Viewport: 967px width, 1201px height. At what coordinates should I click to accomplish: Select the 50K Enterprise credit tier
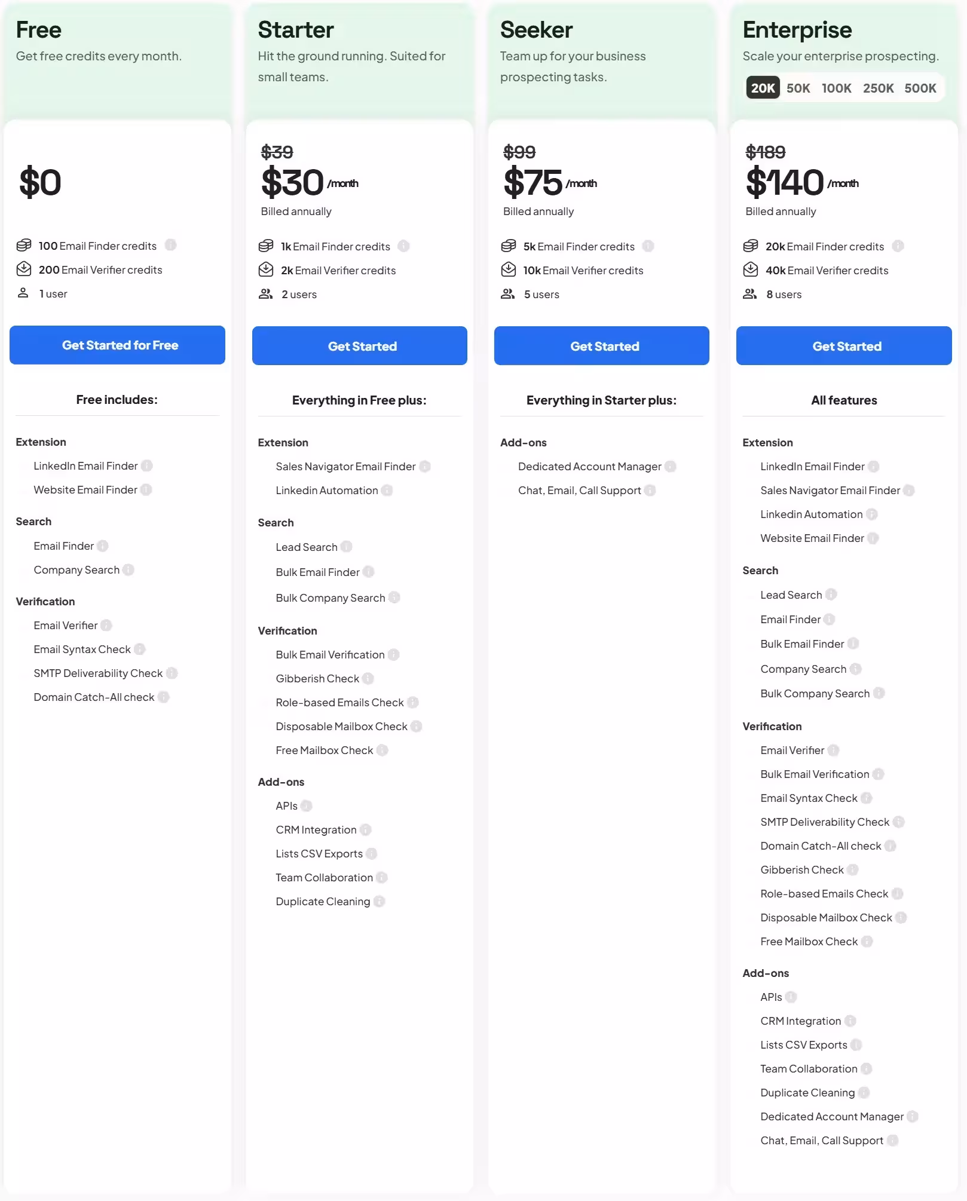[x=798, y=88]
